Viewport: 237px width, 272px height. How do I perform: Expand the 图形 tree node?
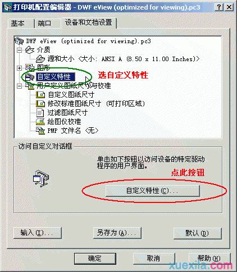pyautogui.click(x=19, y=68)
